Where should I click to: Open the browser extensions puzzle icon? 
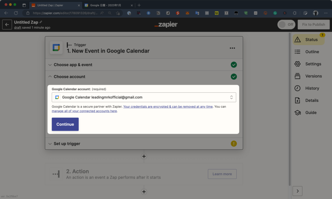coord(294,13)
